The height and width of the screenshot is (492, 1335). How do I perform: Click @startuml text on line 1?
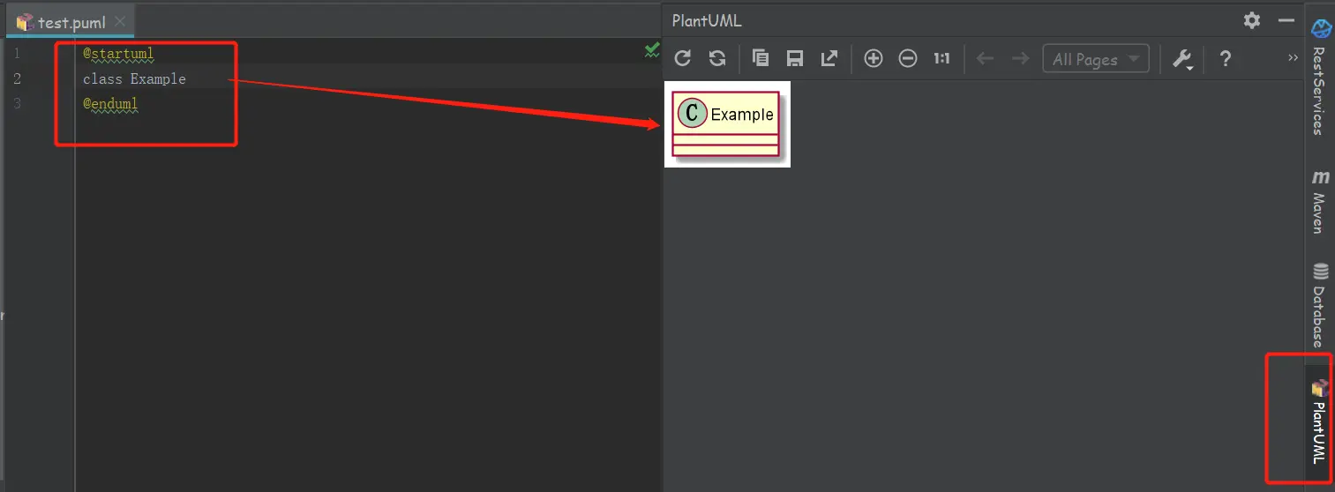coord(118,54)
